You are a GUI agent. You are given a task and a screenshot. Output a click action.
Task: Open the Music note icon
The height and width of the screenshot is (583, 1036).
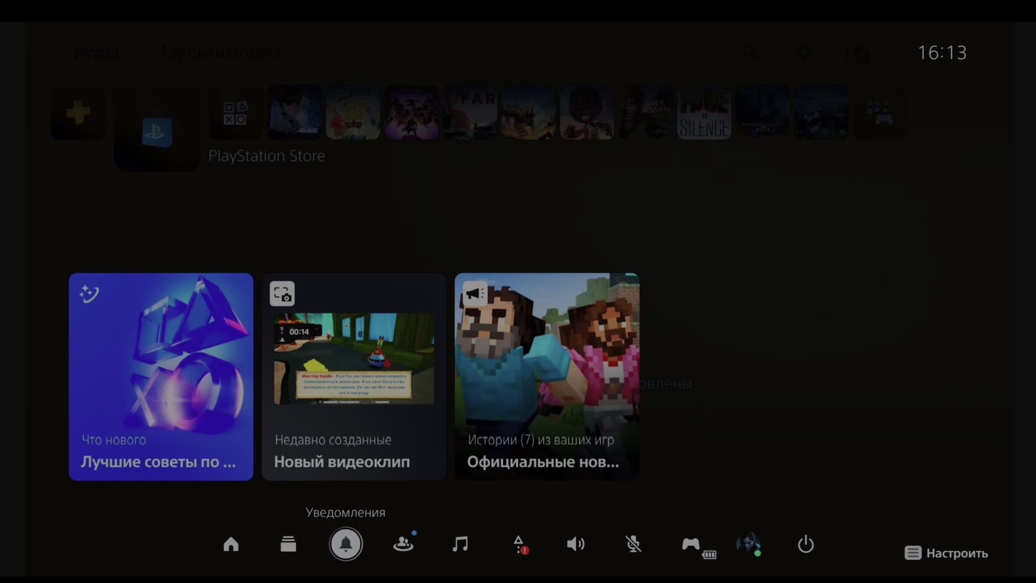point(461,544)
